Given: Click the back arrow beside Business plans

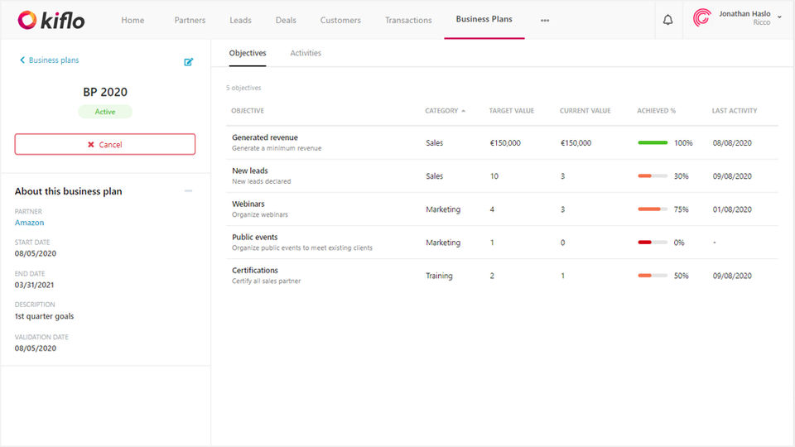Looking at the screenshot, I should click(x=22, y=60).
